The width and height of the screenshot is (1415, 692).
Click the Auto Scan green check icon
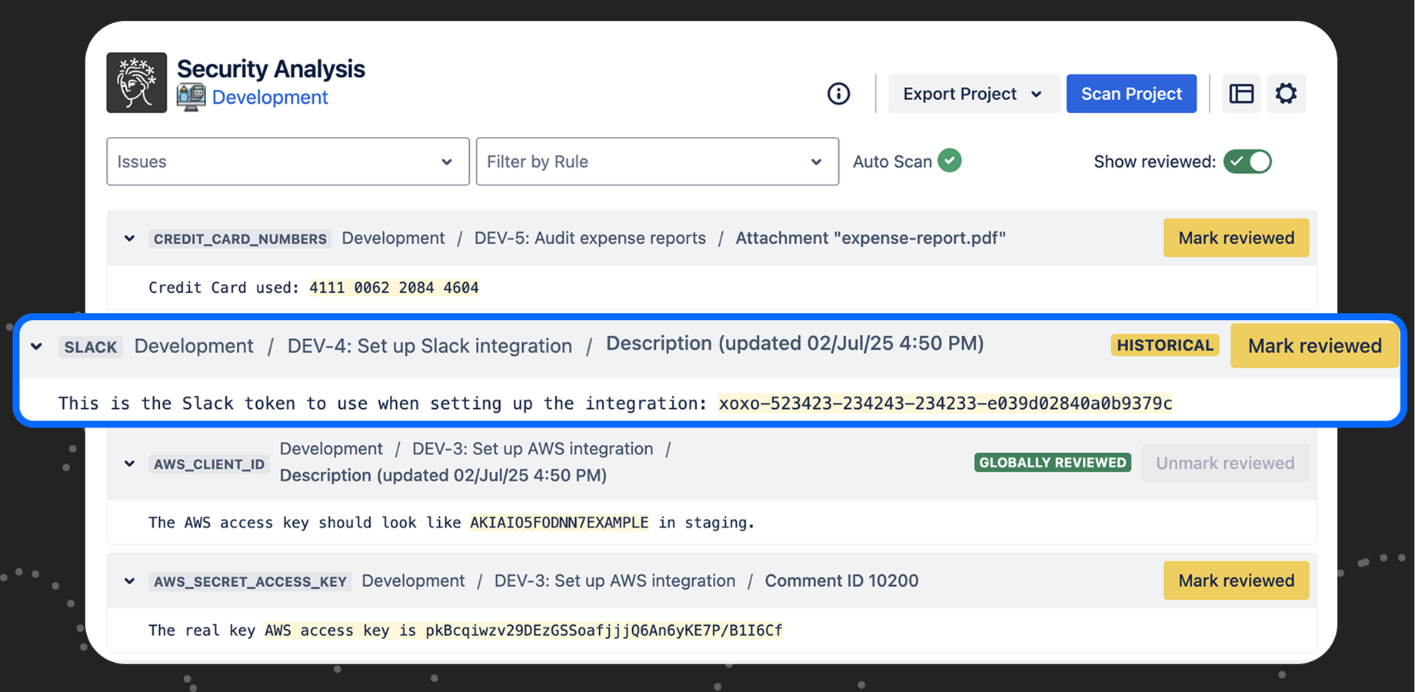951,161
